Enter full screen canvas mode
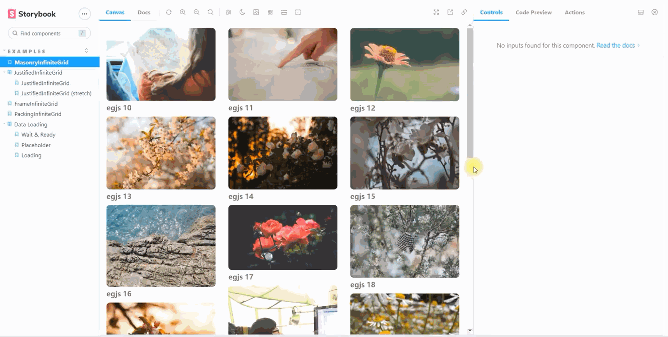The width and height of the screenshot is (668, 337). tap(436, 12)
